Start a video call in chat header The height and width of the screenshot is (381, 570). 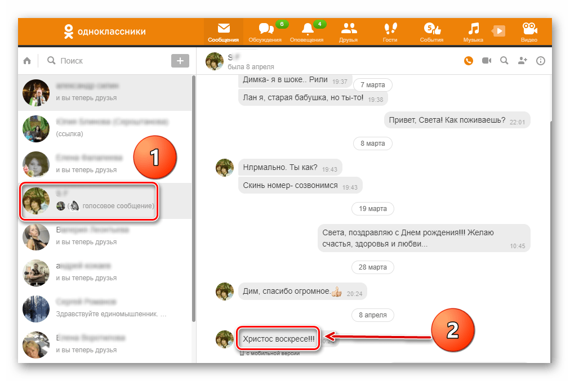pyautogui.click(x=487, y=60)
